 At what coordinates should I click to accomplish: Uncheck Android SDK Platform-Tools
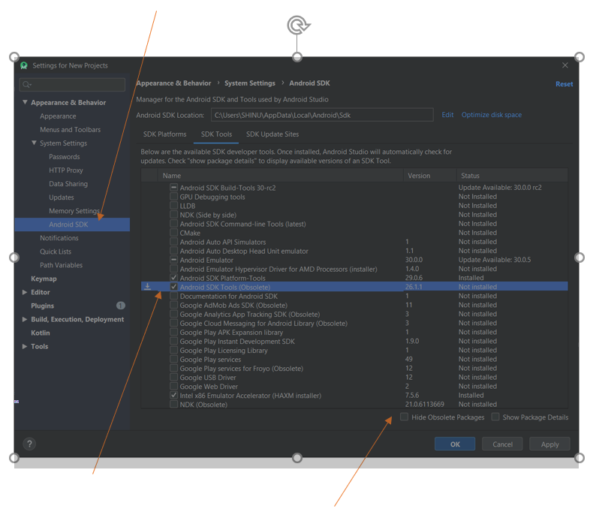(174, 278)
